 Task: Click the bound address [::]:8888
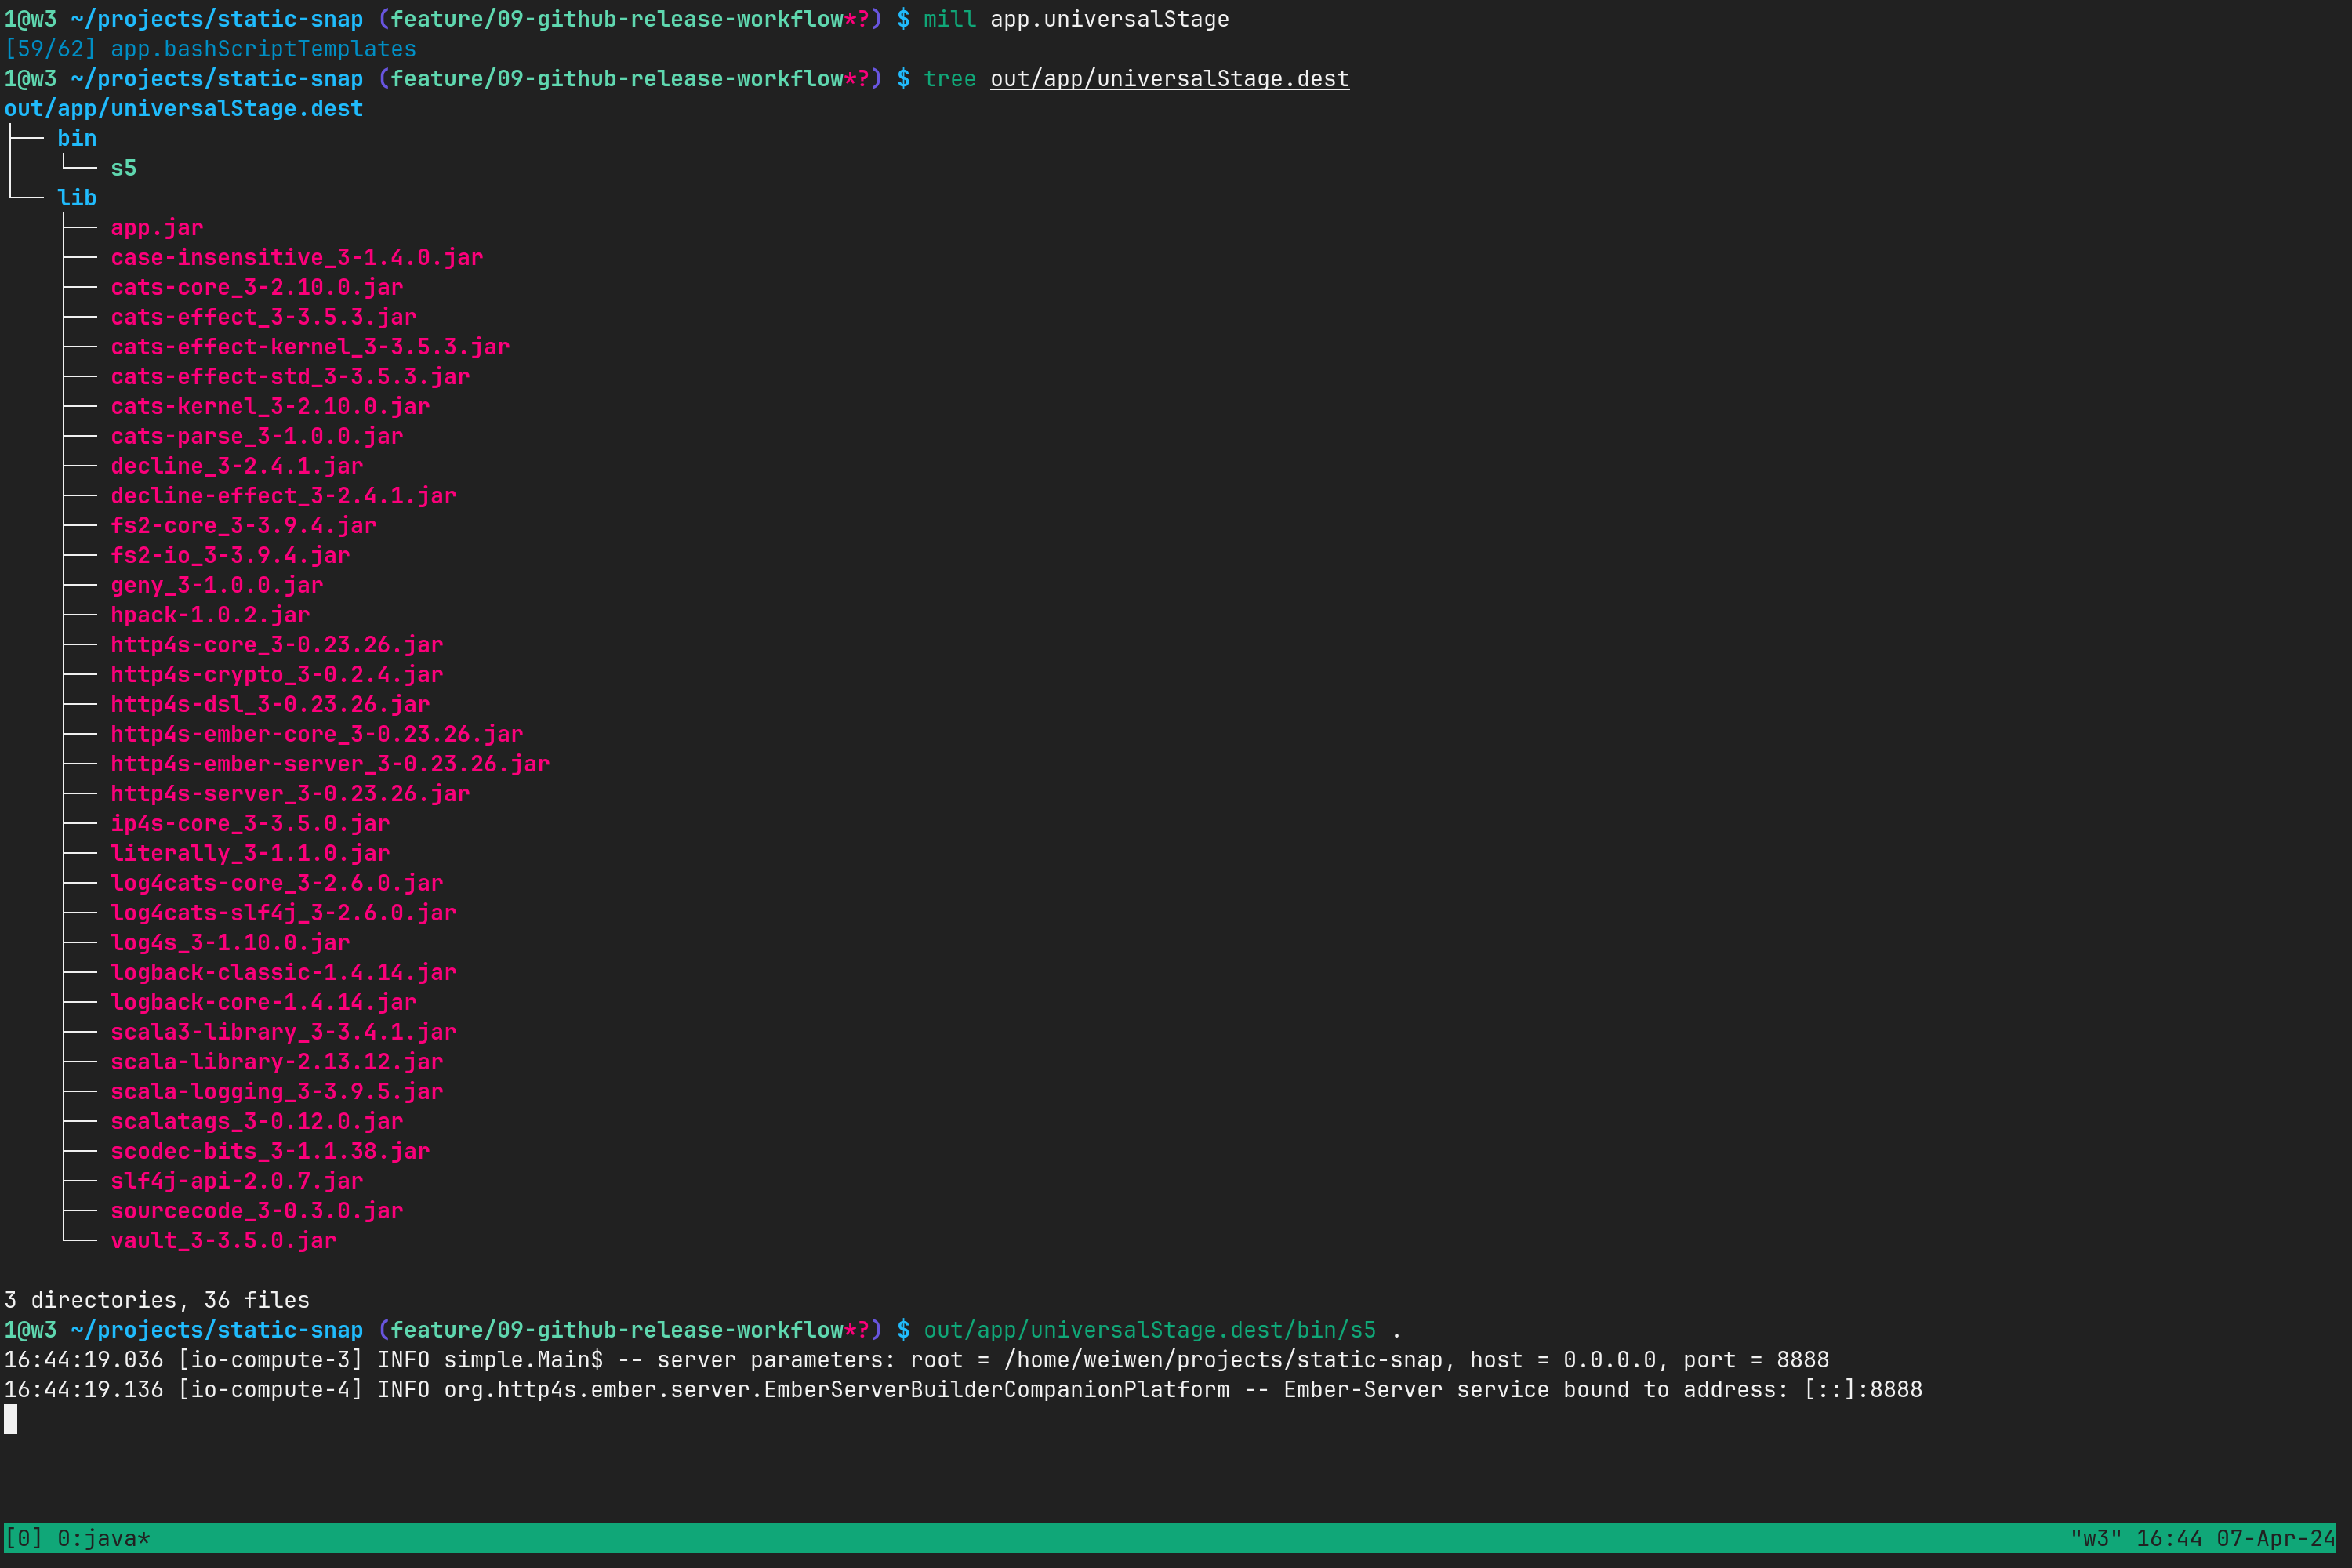pyautogui.click(x=1863, y=1390)
